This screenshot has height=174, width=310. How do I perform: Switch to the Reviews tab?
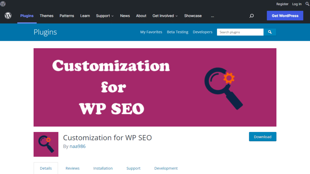point(73,168)
